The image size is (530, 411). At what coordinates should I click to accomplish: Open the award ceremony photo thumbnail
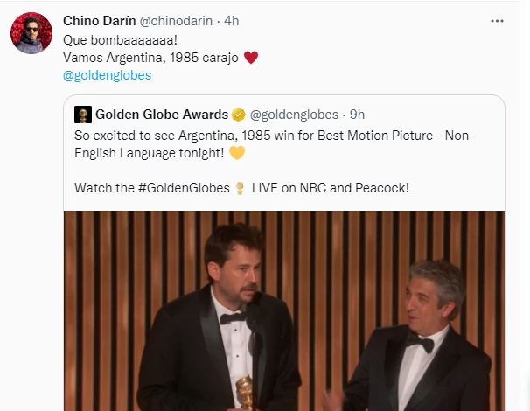click(x=284, y=311)
